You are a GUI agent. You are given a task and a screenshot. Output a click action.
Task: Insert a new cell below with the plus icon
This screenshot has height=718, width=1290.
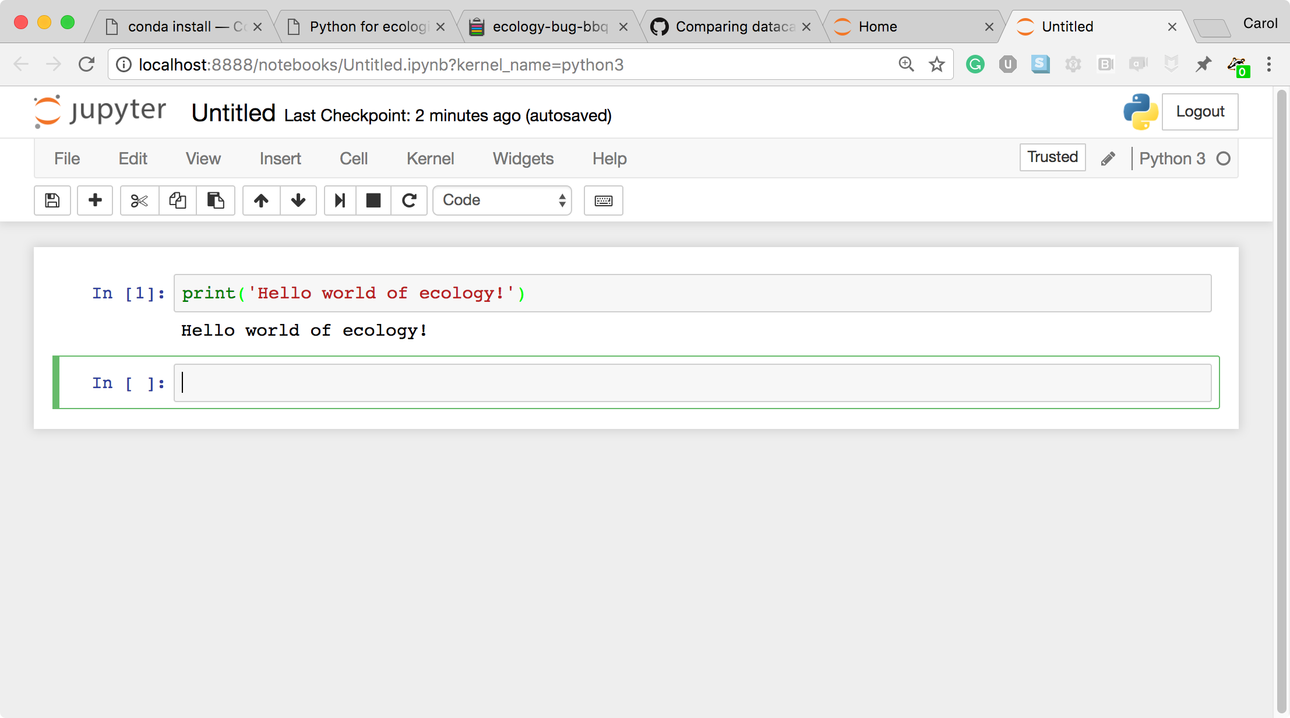[x=94, y=200]
